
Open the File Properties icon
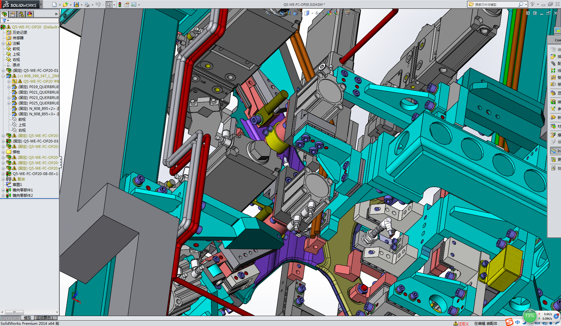pos(127,5)
